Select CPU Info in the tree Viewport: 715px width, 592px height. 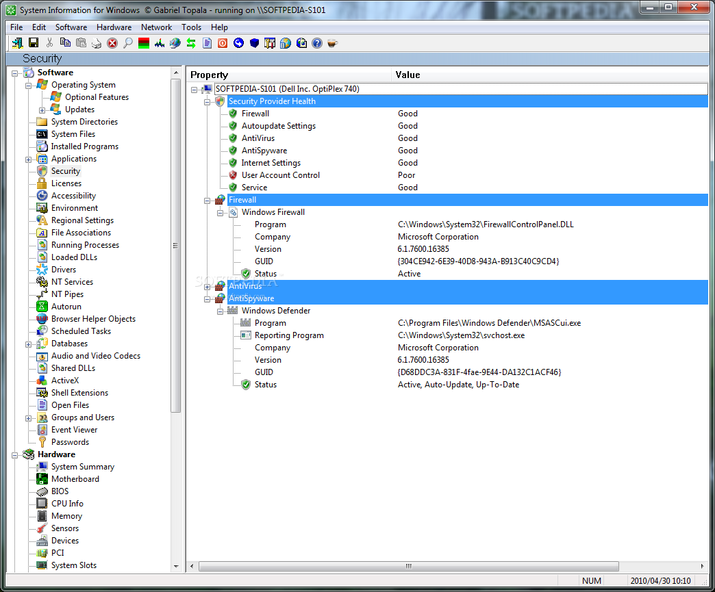coord(68,504)
